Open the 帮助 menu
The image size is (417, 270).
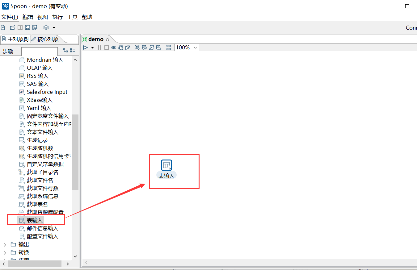pos(87,17)
